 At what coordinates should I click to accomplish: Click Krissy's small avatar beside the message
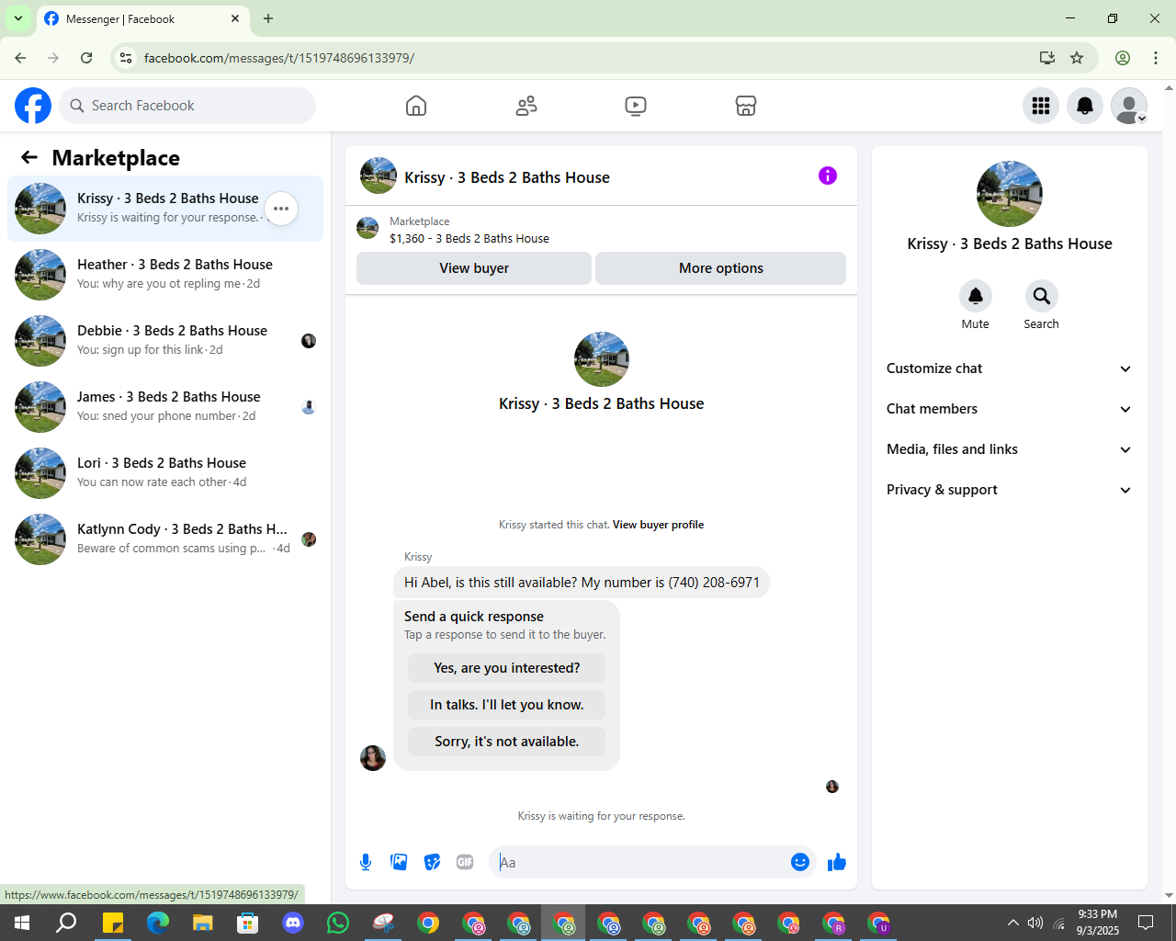tap(373, 758)
